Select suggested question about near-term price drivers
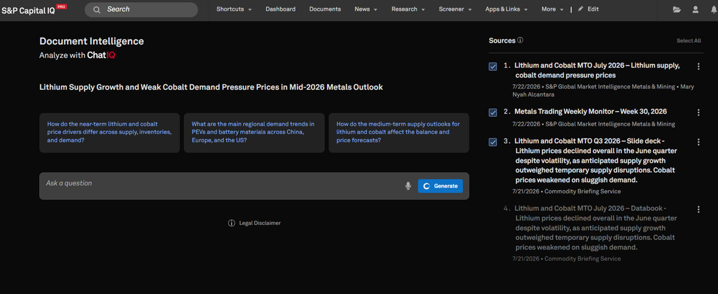718x294 pixels. pos(109,132)
